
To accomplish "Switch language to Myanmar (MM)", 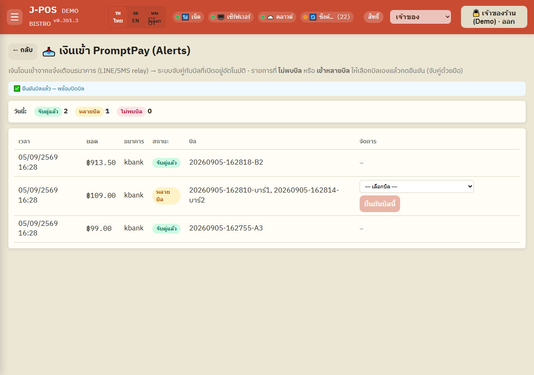I will [x=154, y=17].
